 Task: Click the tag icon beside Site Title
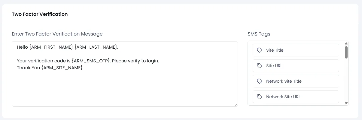point(260,50)
